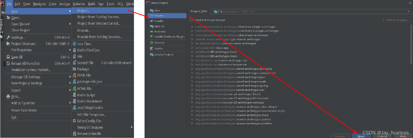Open the Refactor menu
The width and height of the screenshot is (413, 138).
coord(79,4)
